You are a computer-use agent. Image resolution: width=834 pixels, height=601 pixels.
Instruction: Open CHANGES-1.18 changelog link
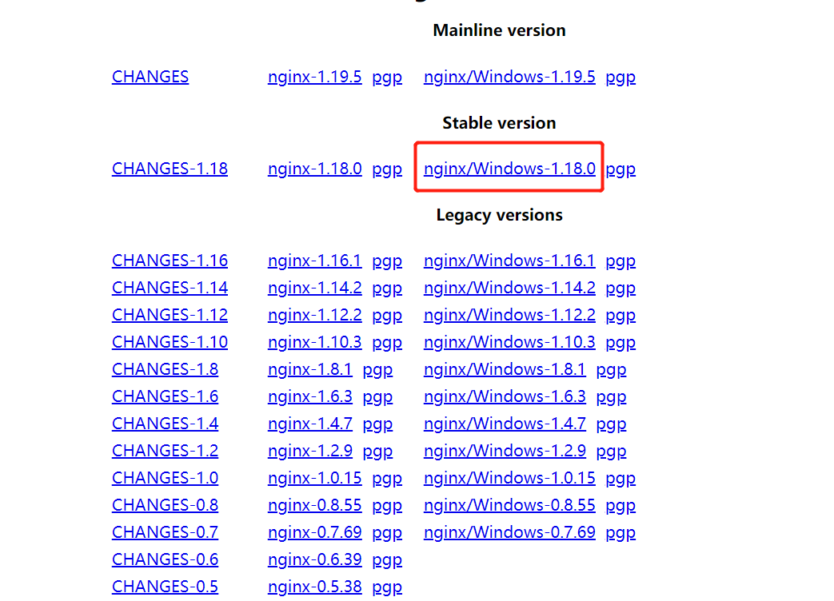170,169
